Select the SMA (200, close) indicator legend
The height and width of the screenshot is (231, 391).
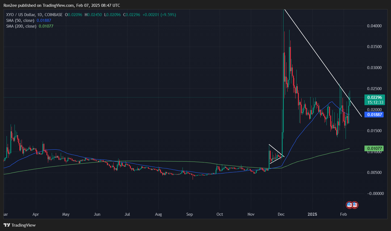click(21, 26)
